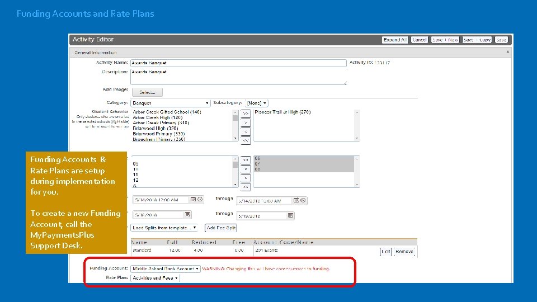Move all schools right with >> button
This screenshot has height=302, width=537.
[x=246, y=114]
